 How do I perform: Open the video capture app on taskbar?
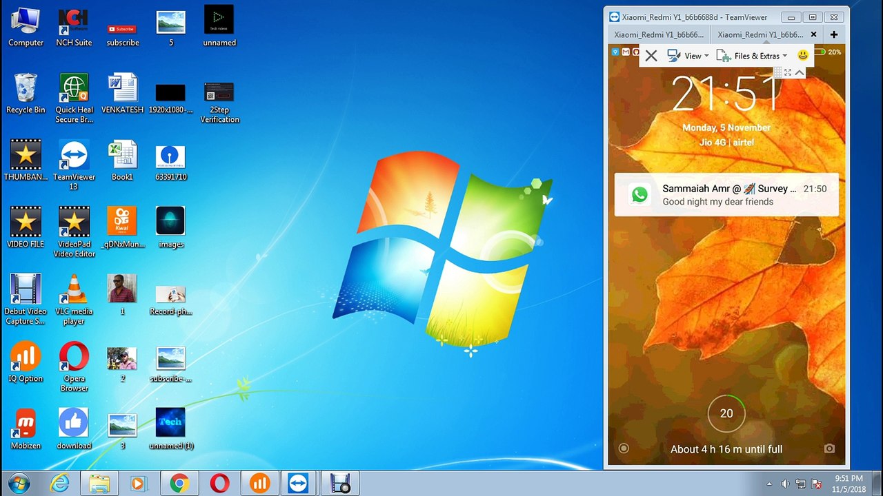[x=339, y=484]
